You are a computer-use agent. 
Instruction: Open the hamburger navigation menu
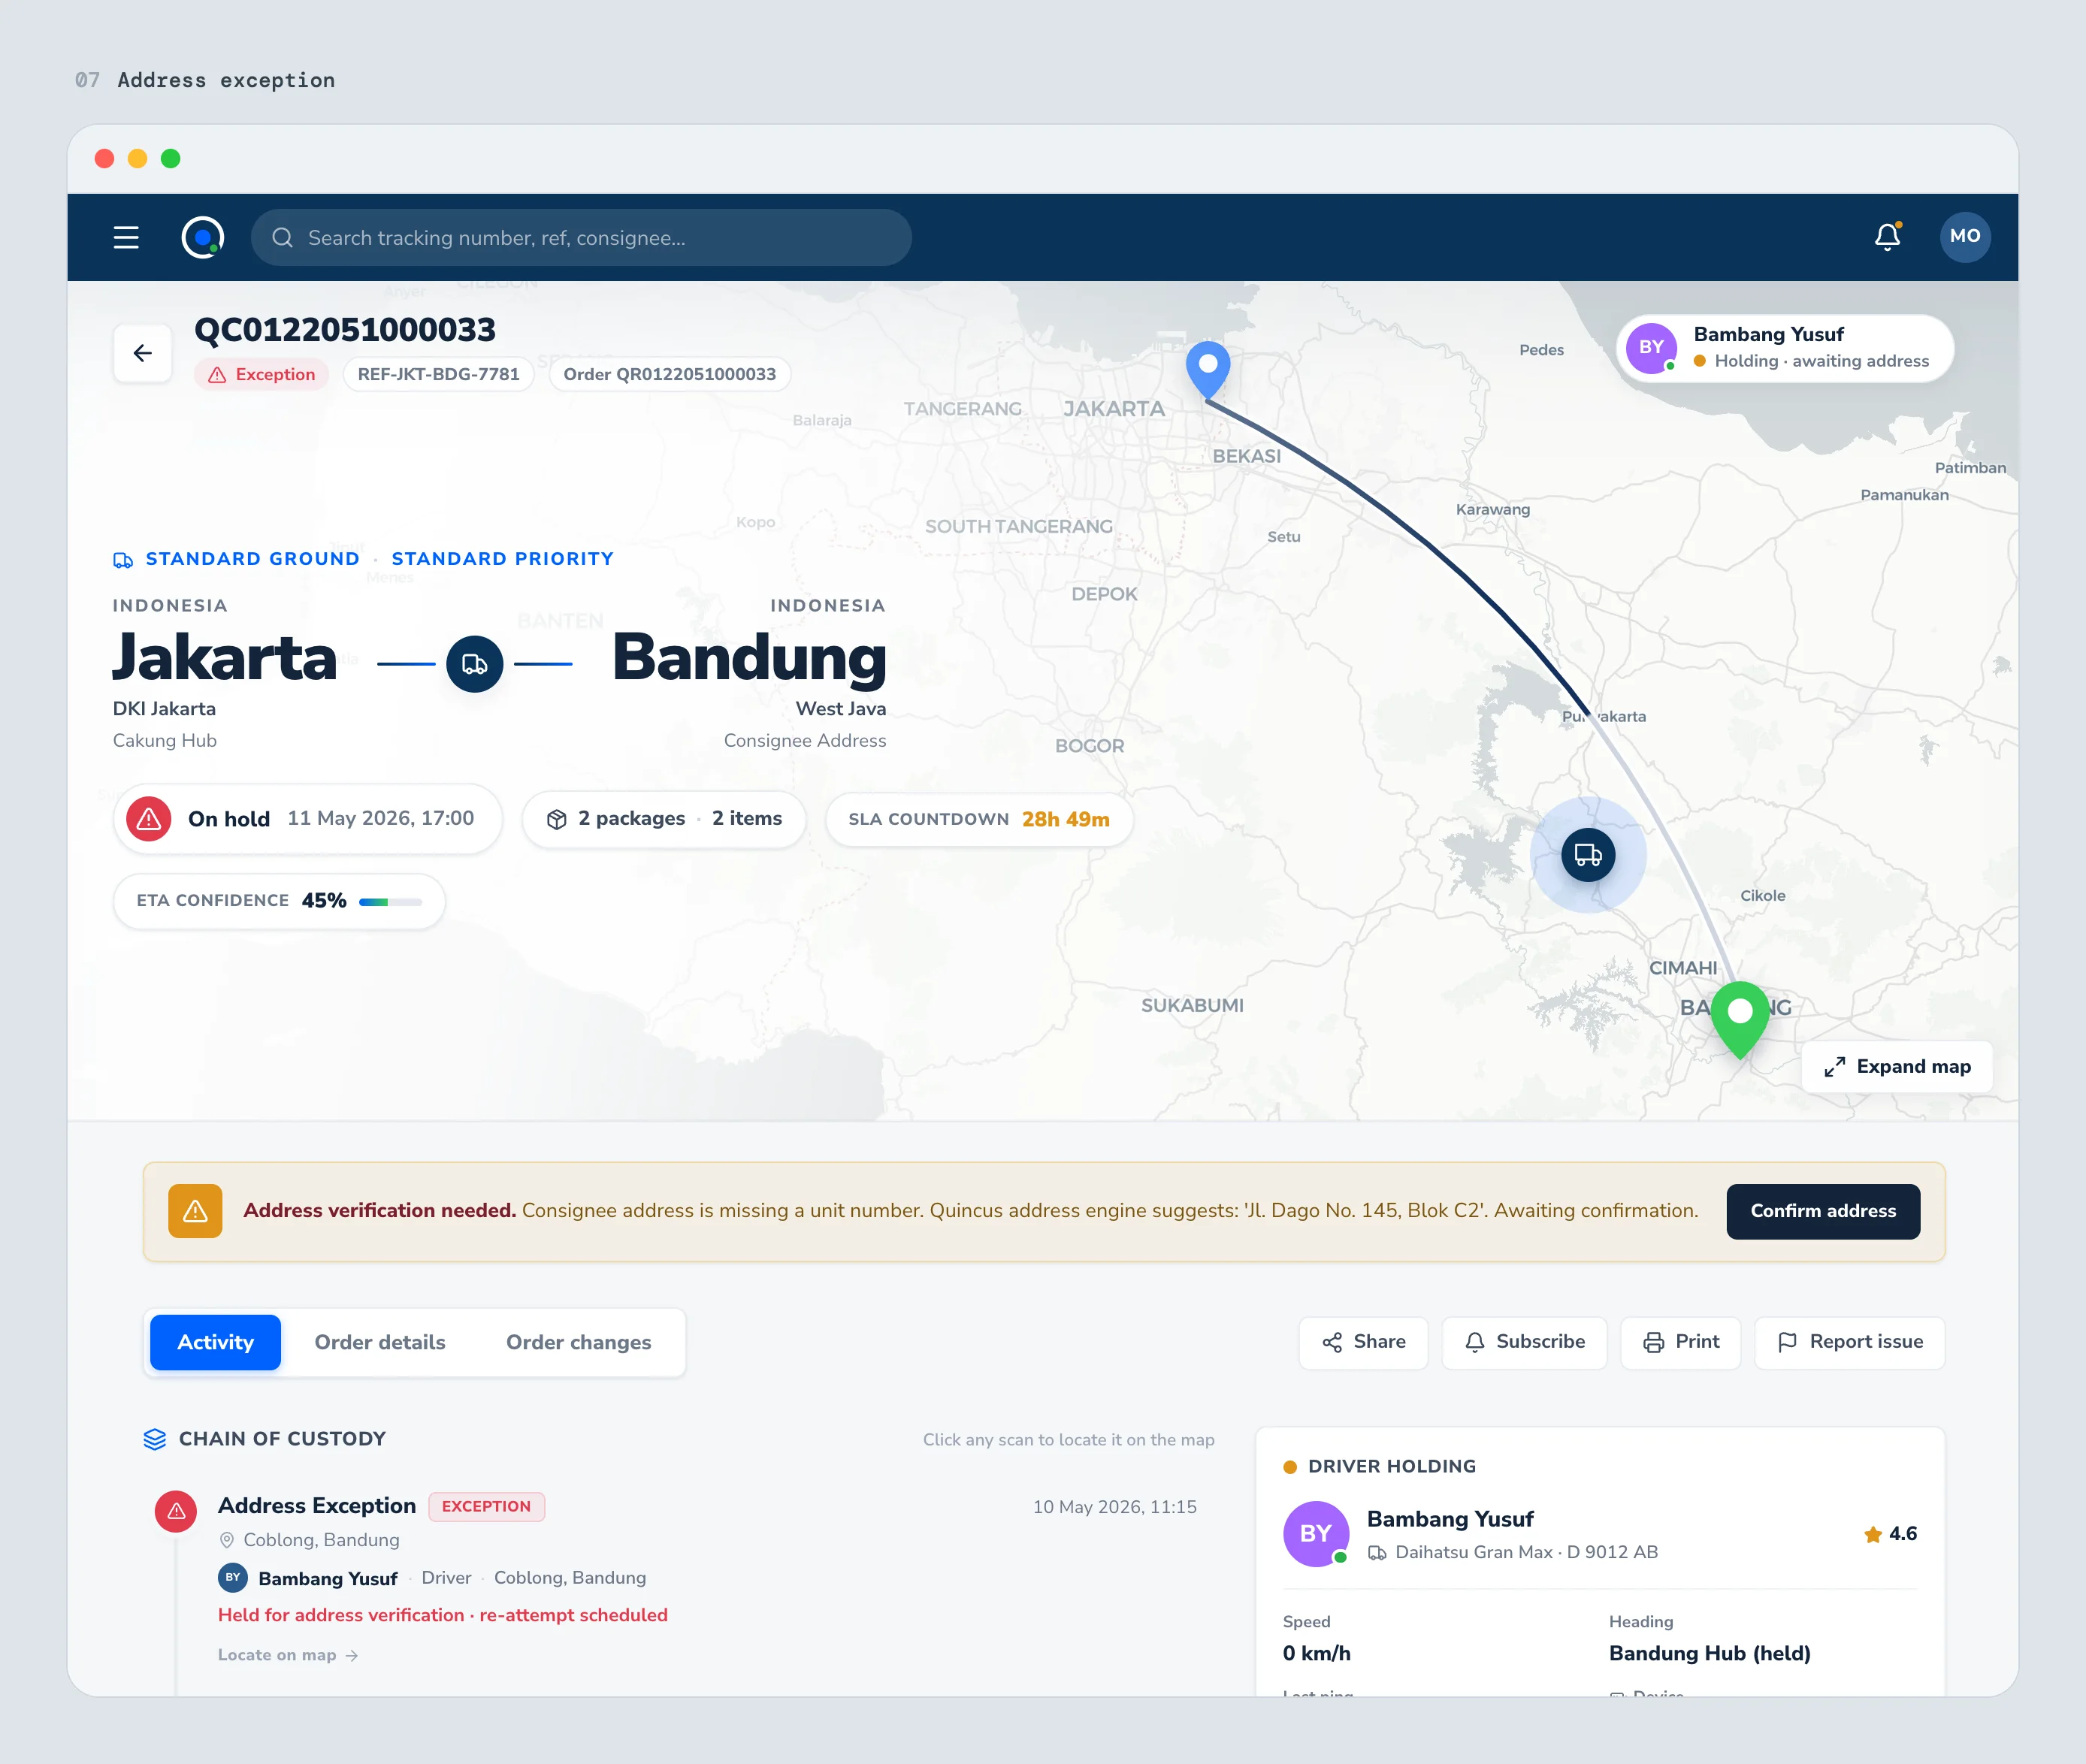click(126, 238)
